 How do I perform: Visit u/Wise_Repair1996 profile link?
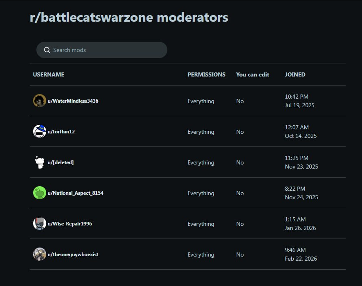[70, 224]
